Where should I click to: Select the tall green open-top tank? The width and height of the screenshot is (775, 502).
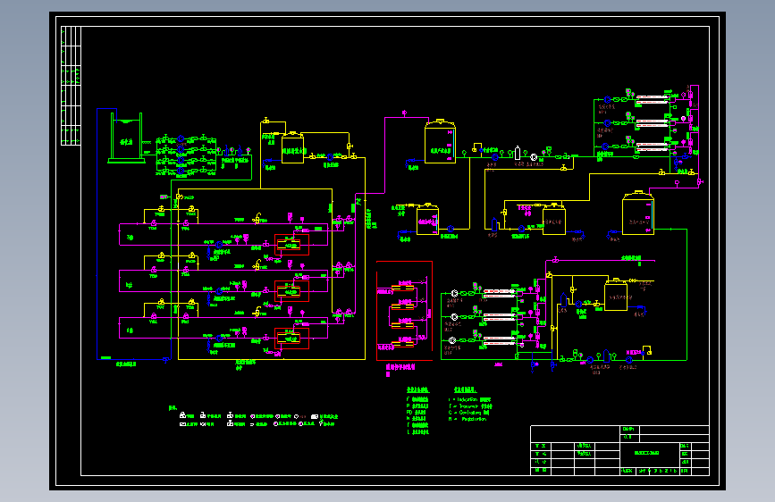[x=127, y=138]
